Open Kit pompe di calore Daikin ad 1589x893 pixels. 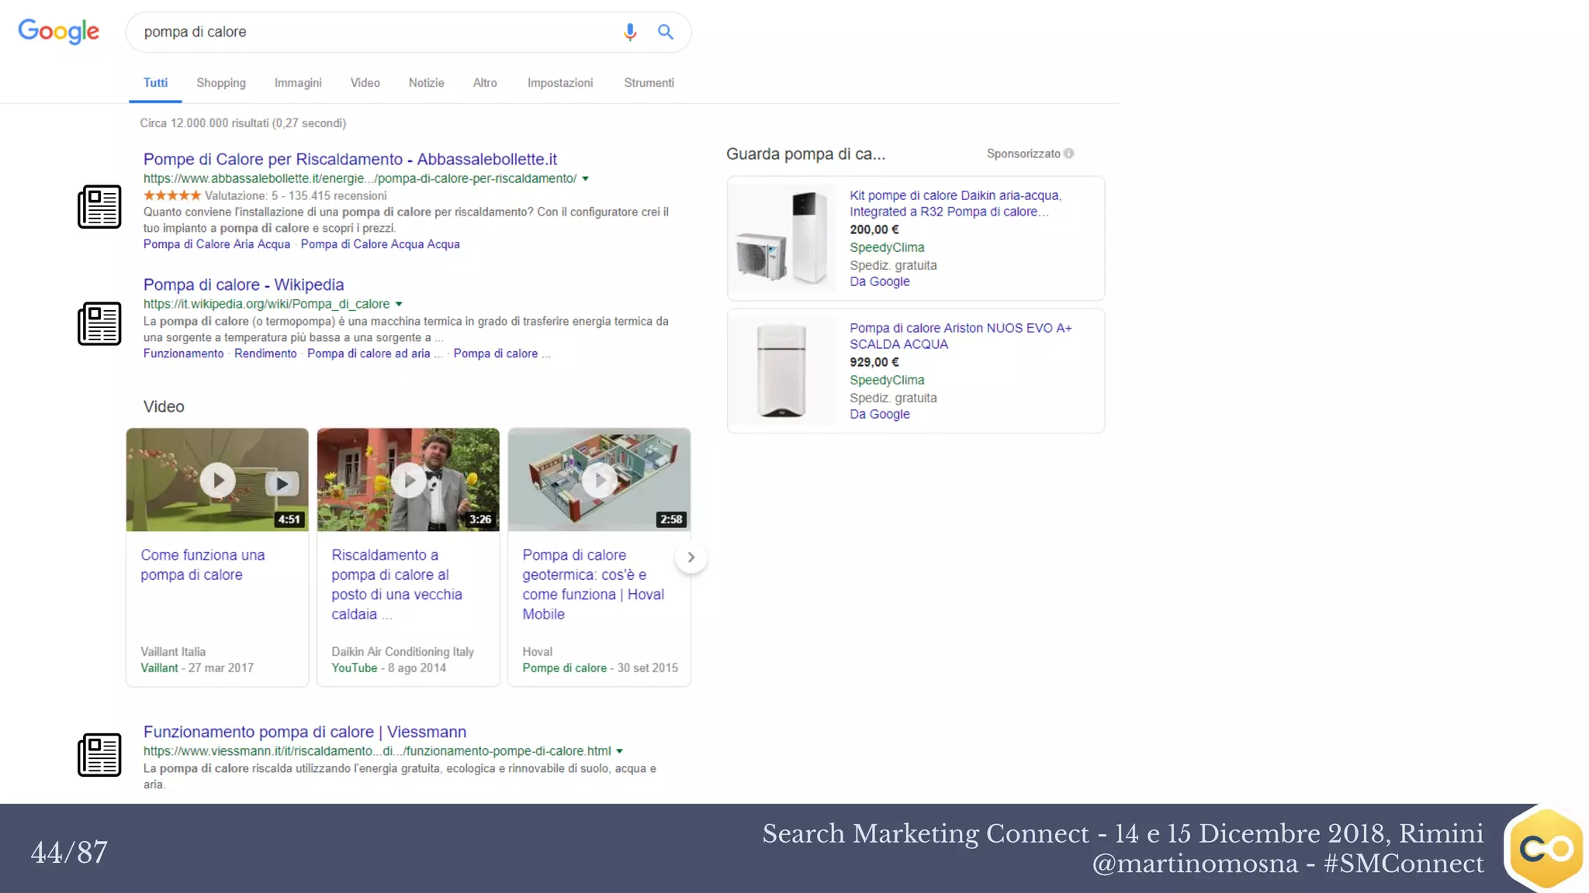[x=955, y=204]
